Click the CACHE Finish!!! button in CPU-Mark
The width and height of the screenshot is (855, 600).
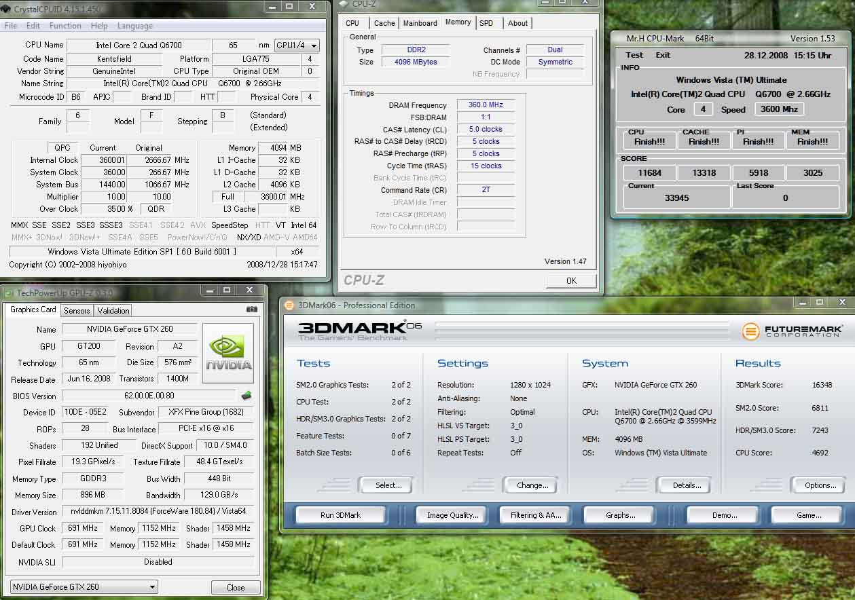coord(704,140)
